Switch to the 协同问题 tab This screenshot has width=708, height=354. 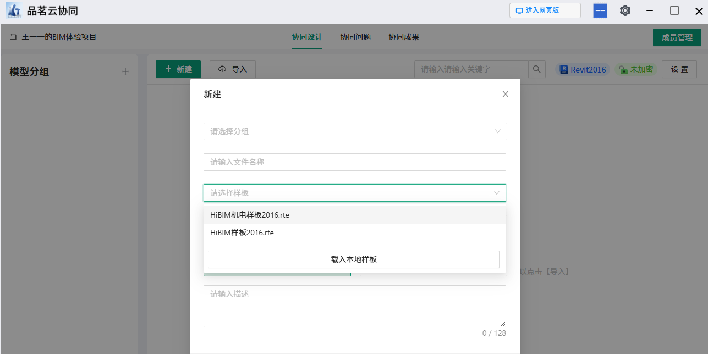355,37
